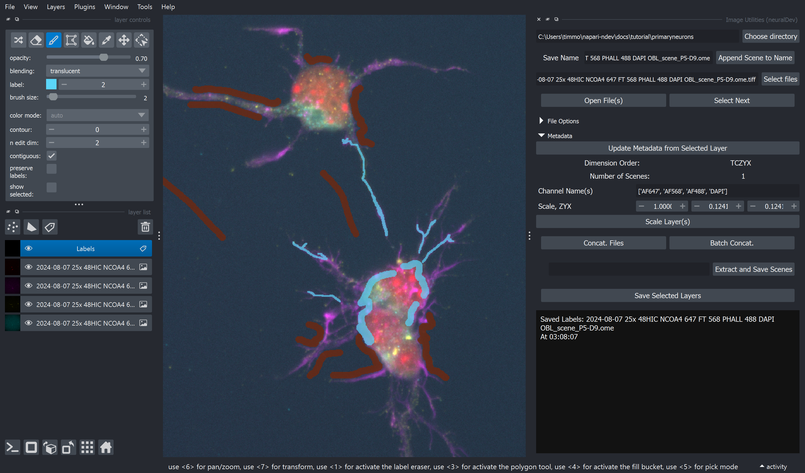Open the blending mode dropdown
This screenshot has width=805, height=473.
pos(97,71)
